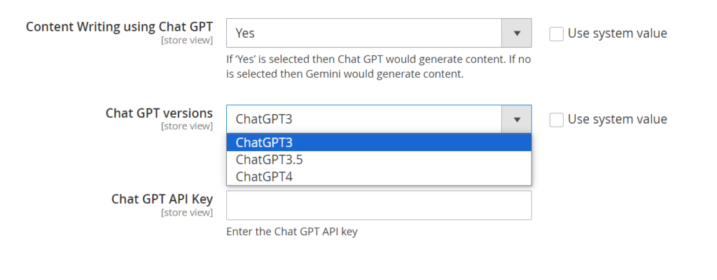Choose ChatGPT3.5 from the list
The image size is (717, 280).
378,160
